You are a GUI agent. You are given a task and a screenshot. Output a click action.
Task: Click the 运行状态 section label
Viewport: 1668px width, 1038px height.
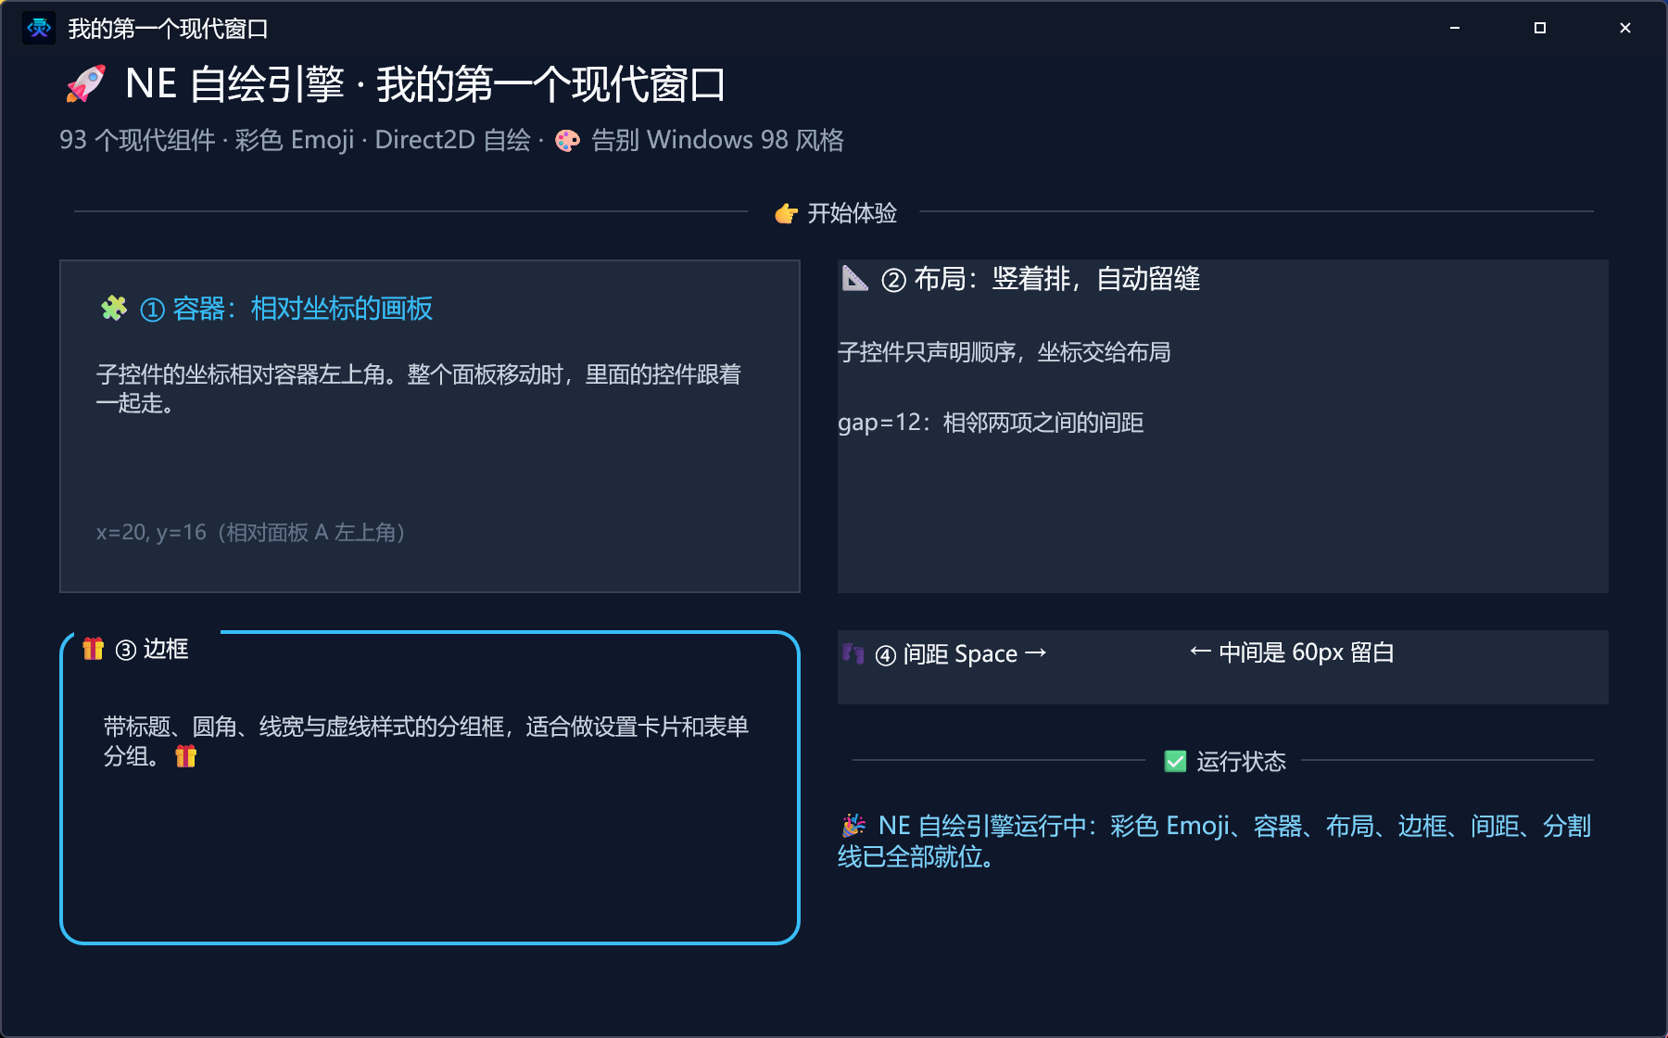click(1241, 762)
